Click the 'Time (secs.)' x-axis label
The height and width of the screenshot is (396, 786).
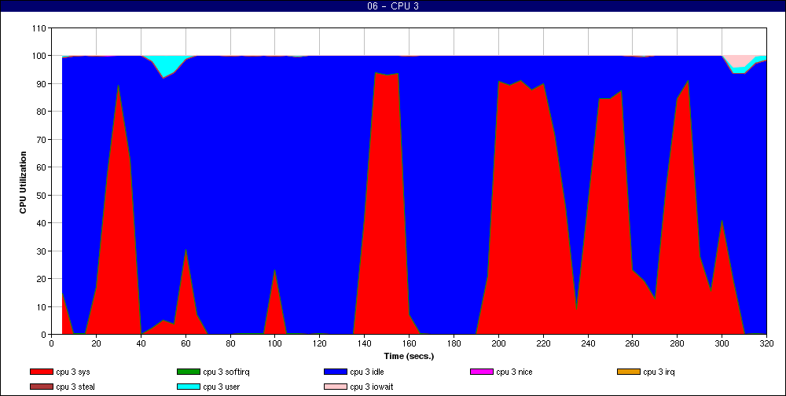tap(409, 356)
